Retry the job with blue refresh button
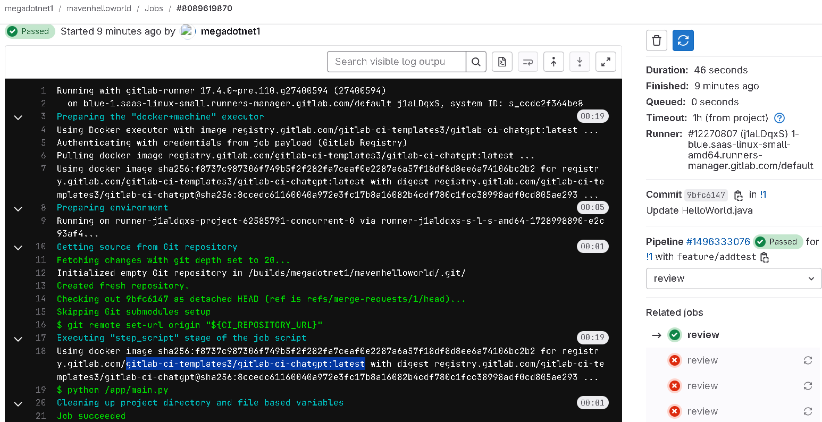Screen dimensions: 822x422 pos(683,40)
